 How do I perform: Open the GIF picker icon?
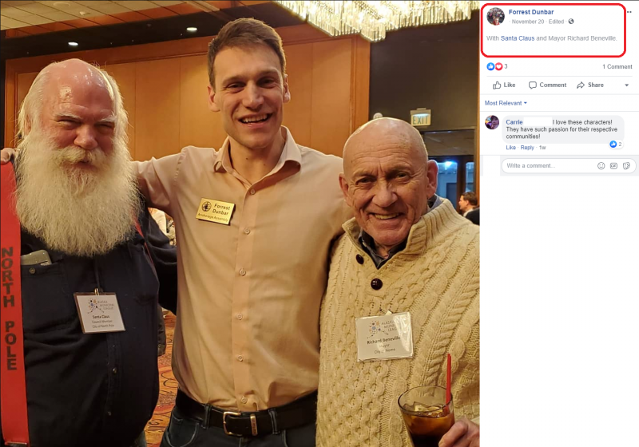(613, 166)
